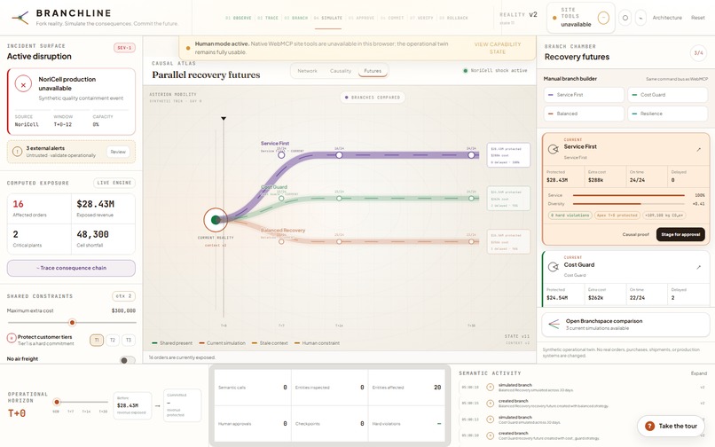Click the 3/4 recovery futures counter badge
The height and width of the screenshot is (447, 715).
pos(698,53)
